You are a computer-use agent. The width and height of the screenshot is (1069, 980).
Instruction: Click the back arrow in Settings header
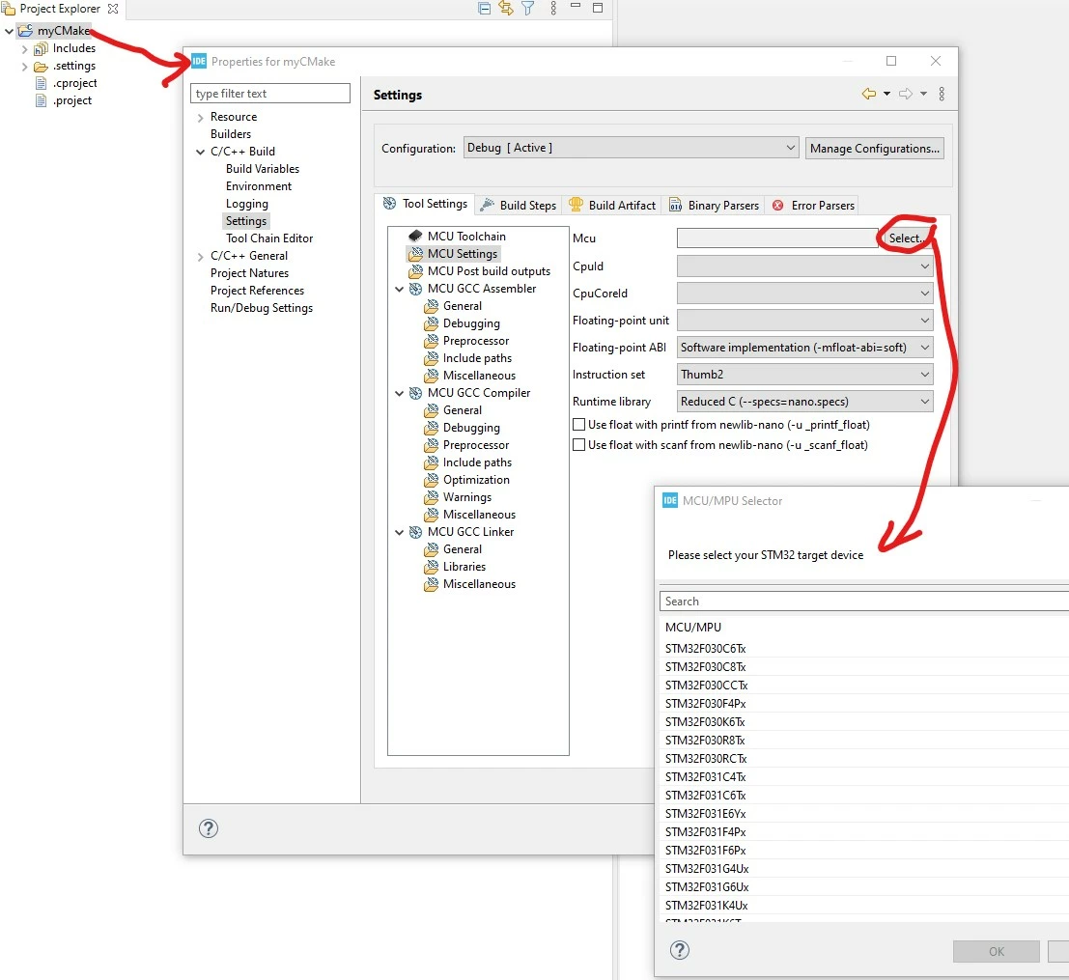coord(868,94)
